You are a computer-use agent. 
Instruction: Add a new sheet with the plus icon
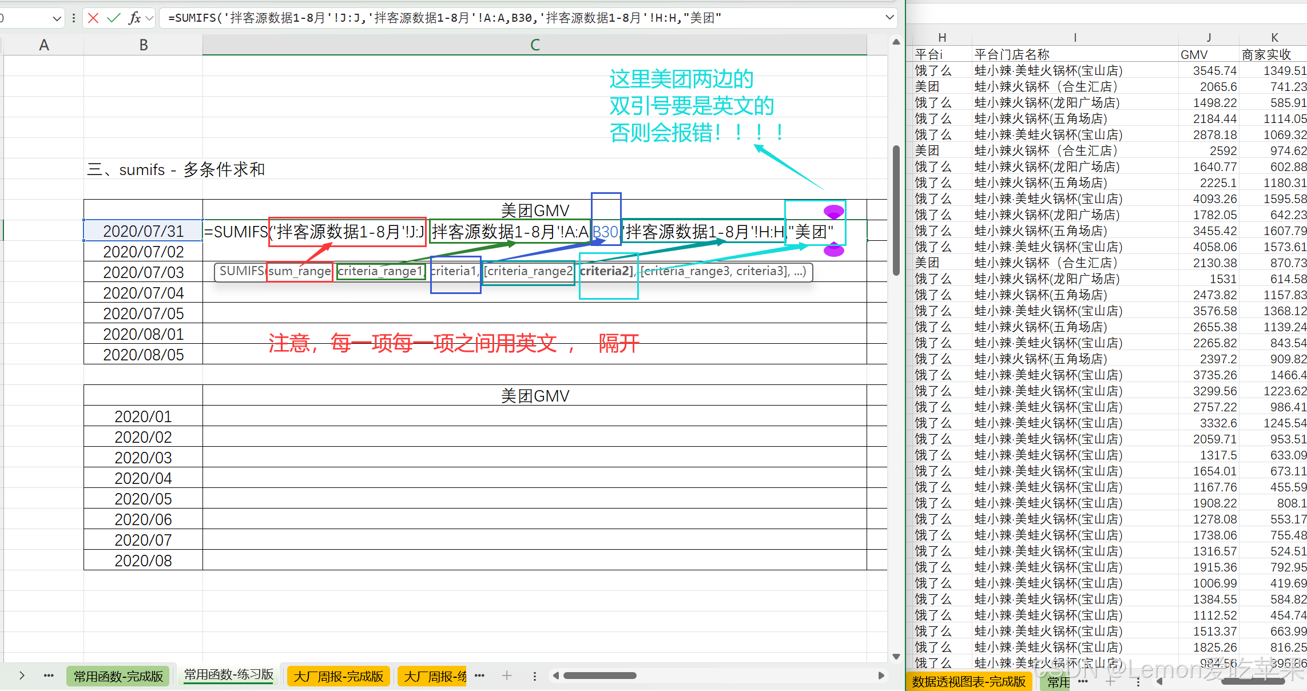(x=507, y=676)
